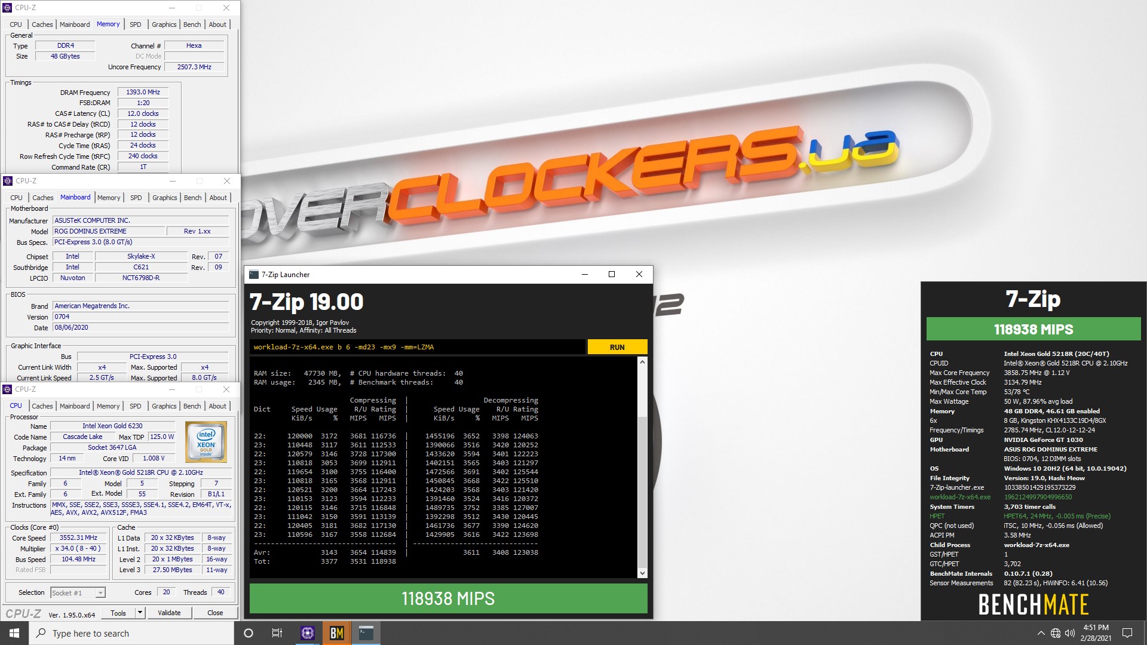The width and height of the screenshot is (1147, 645).
Task: Open Cortana circle icon on taskbar
Action: tap(249, 633)
